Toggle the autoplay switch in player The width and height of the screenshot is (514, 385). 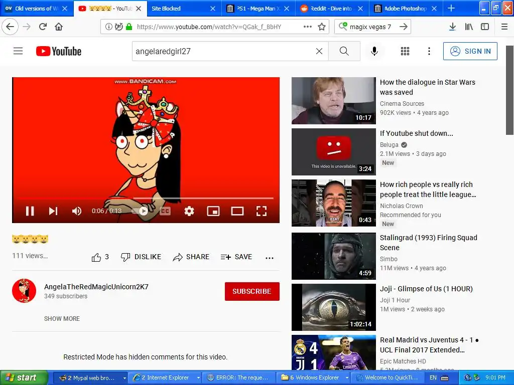tap(140, 211)
